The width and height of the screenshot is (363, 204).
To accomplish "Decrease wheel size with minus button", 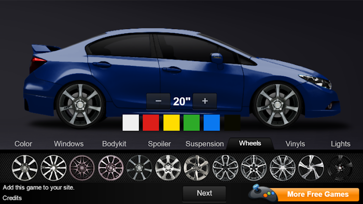I will (x=158, y=101).
